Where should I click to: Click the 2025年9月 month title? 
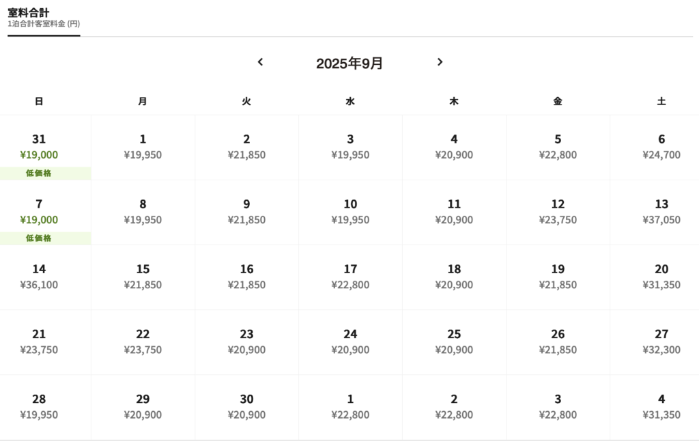349,64
